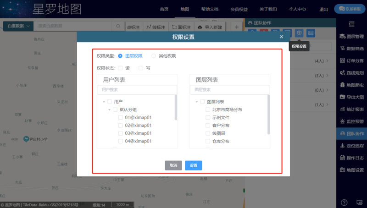Collapse sidebar with the menu fold icon
This screenshot has width=367, height=208.
(351, 24)
